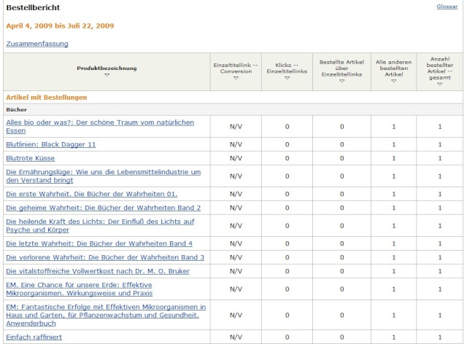This screenshot has height=344, width=467.
Task: Click 'Anzahl bestellter Artikel -- gesamt' header text
Action: pyautogui.click(x=439, y=69)
